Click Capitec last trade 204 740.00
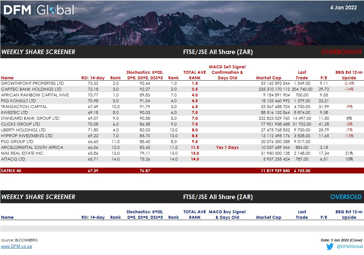The height and width of the screenshot is (255, 364). point(302,89)
